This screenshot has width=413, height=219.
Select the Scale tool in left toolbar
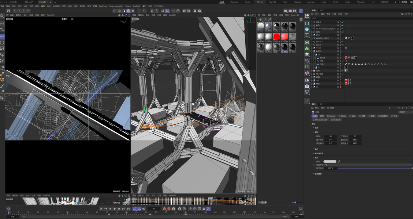[2, 48]
